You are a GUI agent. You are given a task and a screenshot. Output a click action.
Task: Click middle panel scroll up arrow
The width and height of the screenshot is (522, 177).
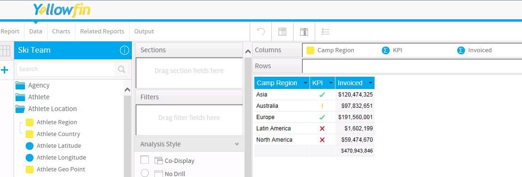coord(247,52)
